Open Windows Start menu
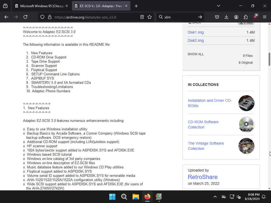Image resolution: width=271 pixels, height=203 pixels. 112,197
